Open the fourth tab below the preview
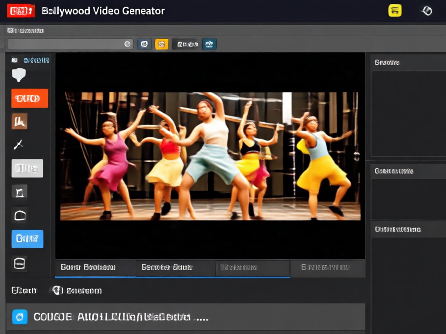 tap(328, 267)
